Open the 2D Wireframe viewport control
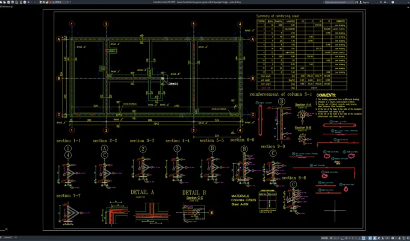The image size is (410, 241). [6, 7]
